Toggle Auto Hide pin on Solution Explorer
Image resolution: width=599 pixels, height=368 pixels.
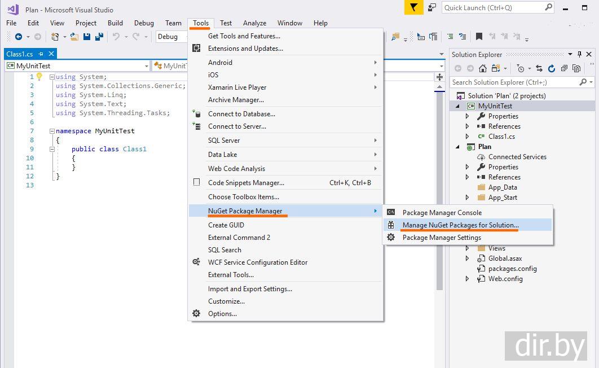580,54
